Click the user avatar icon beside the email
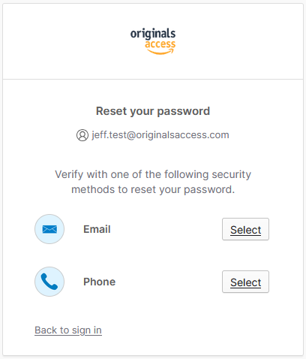Viewport: 306px width, 359px height. click(x=82, y=135)
